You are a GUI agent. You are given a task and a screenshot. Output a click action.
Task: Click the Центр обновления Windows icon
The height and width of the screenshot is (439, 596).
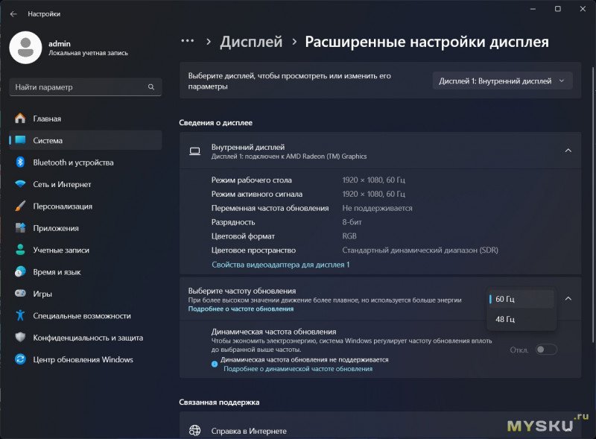tap(20, 359)
